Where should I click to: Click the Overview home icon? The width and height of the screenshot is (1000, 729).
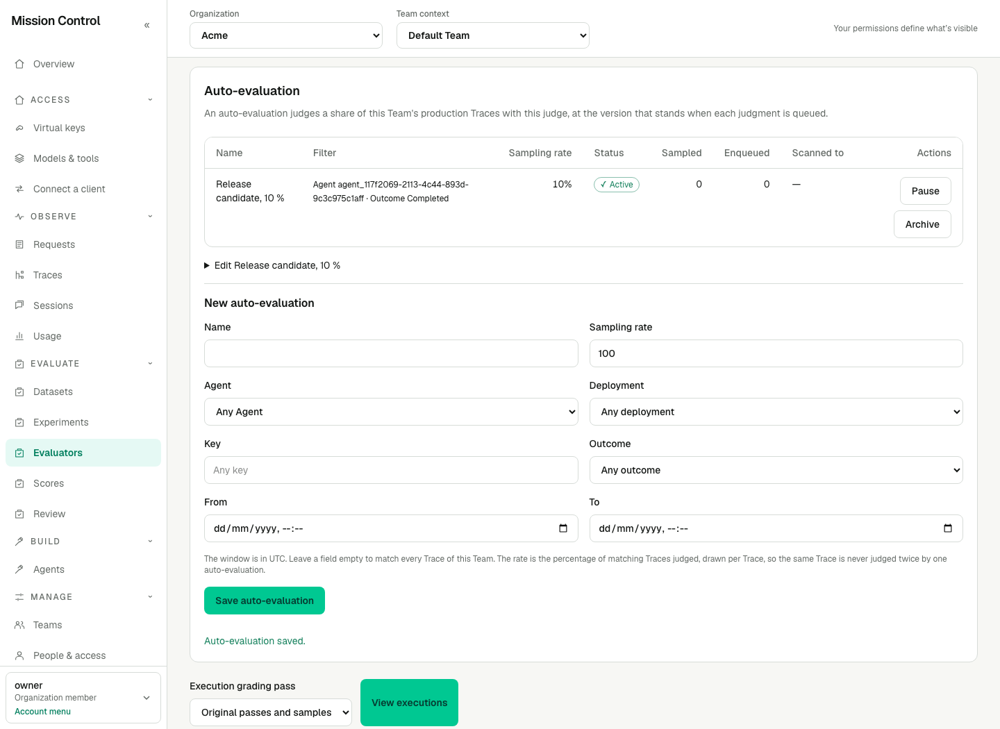(19, 64)
